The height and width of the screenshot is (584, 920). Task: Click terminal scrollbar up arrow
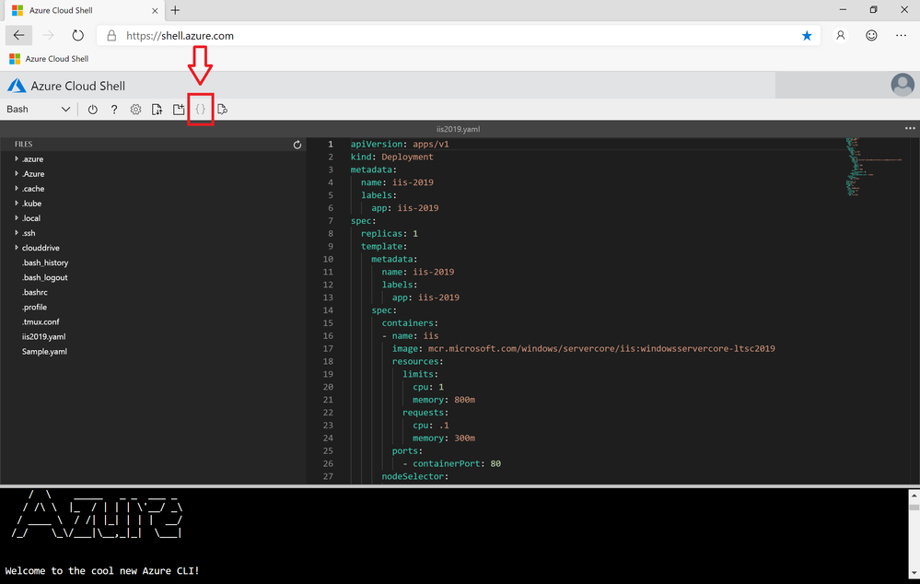tap(914, 496)
